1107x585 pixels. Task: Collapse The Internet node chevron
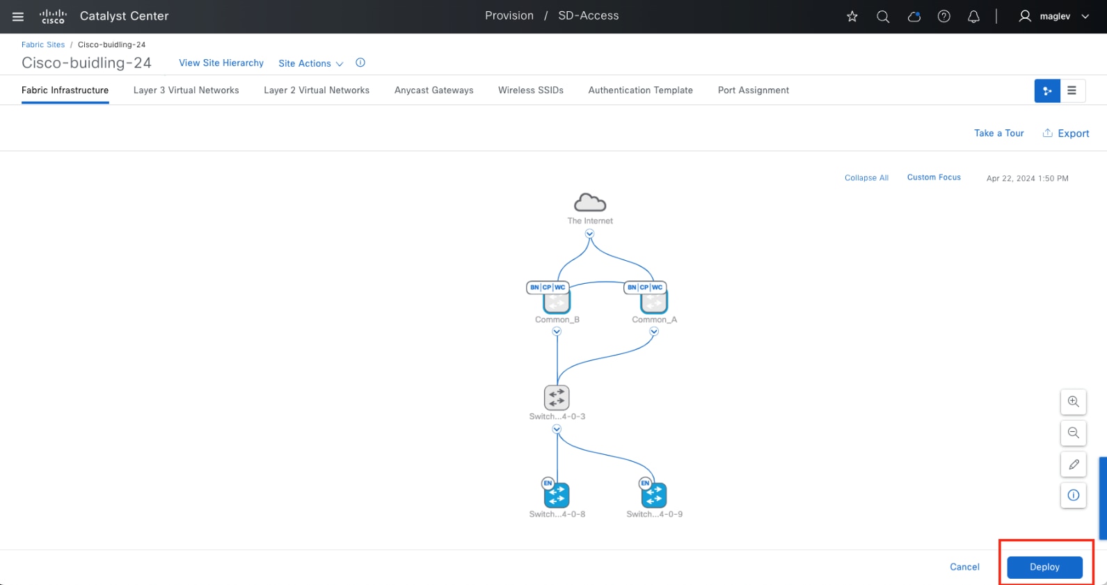[589, 234]
